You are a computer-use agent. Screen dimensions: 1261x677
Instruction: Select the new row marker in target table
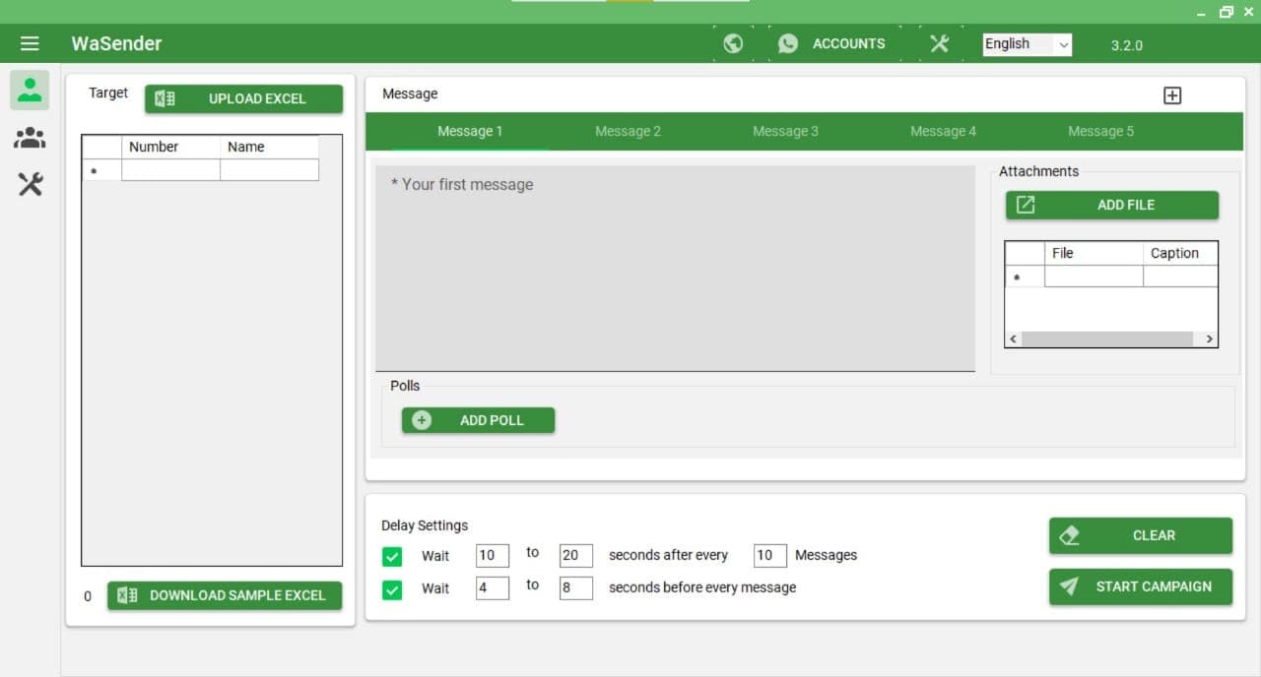[101, 170]
